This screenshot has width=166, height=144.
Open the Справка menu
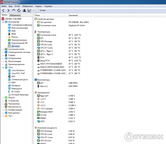pos(48,6)
